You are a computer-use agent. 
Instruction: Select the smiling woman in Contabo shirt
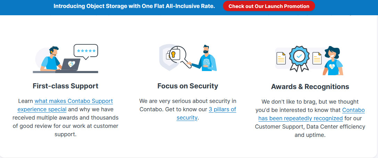333,61
